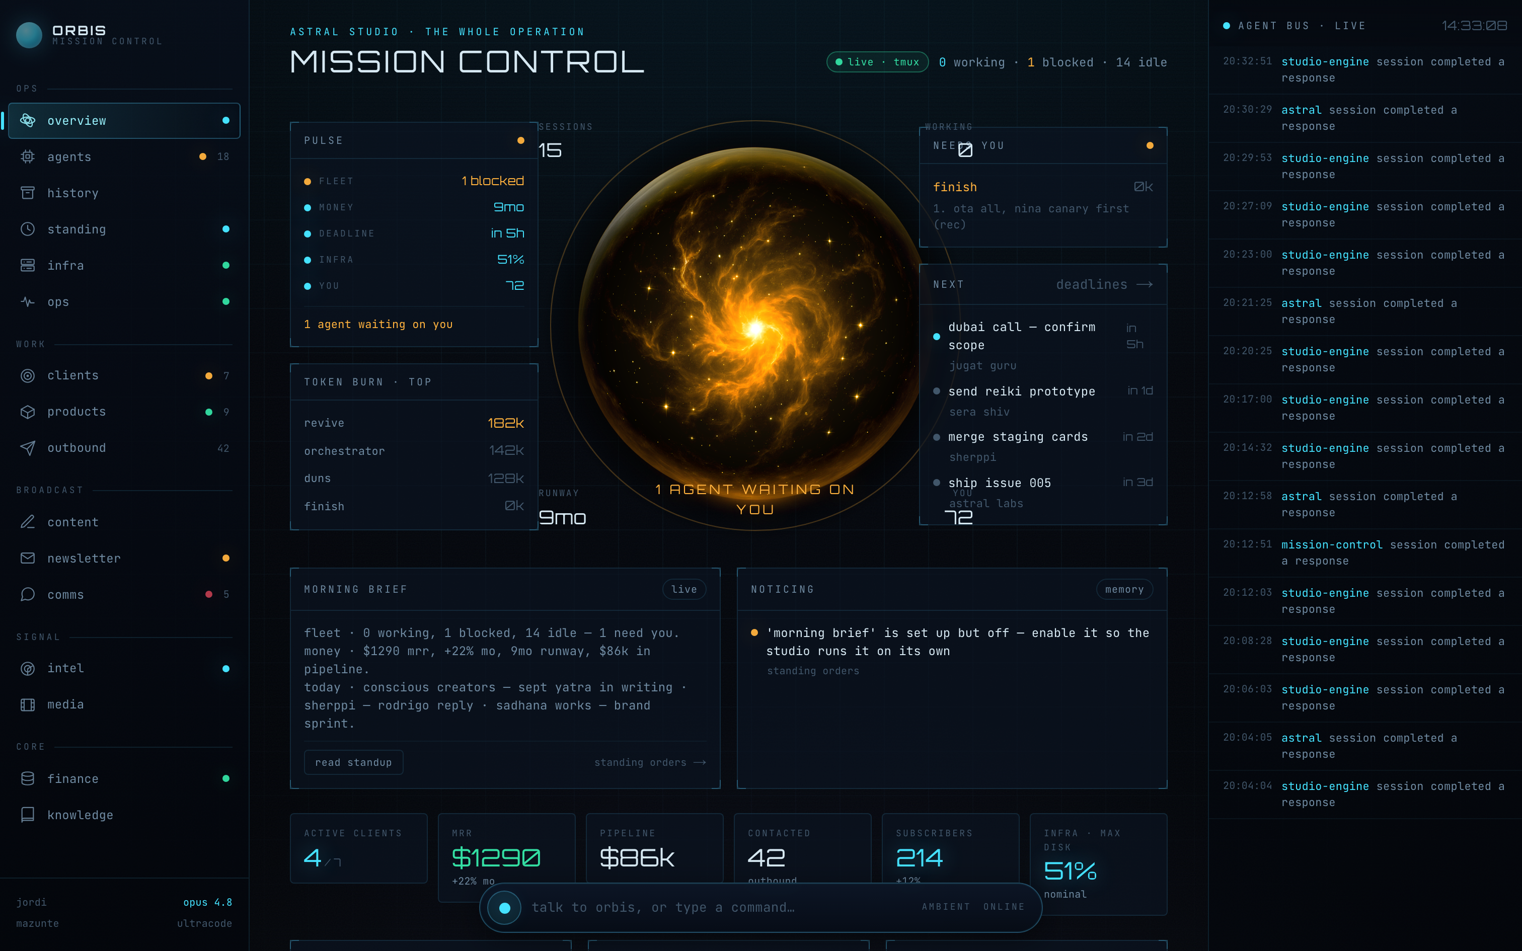The width and height of the screenshot is (1522, 951).
Task: Click the Subscribers 214 value
Action: click(x=919, y=857)
